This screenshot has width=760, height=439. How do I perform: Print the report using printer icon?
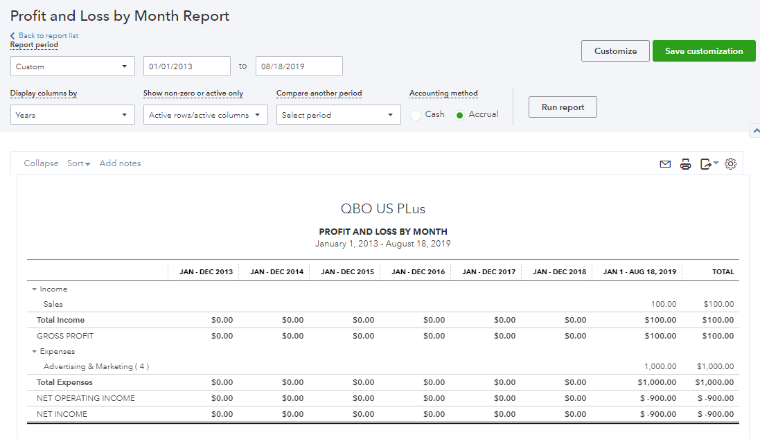click(x=685, y=164)
